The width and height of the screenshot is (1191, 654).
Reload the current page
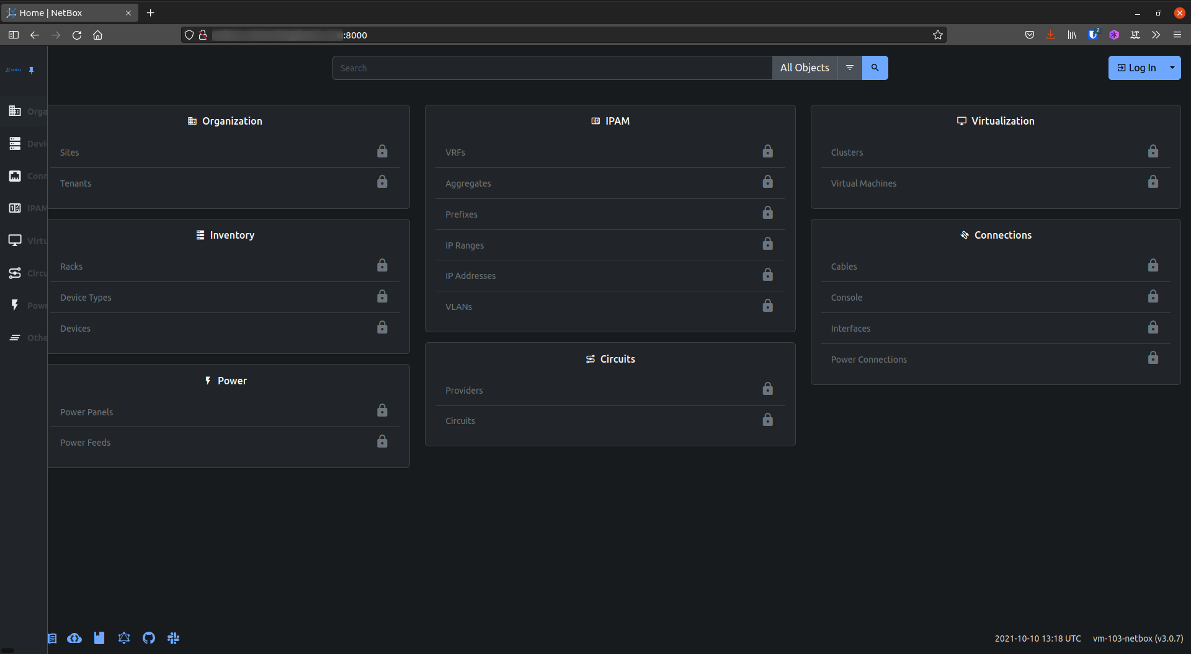pos(77,35)
